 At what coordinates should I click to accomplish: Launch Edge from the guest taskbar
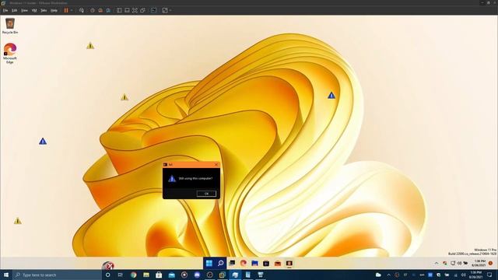(244, 263)
